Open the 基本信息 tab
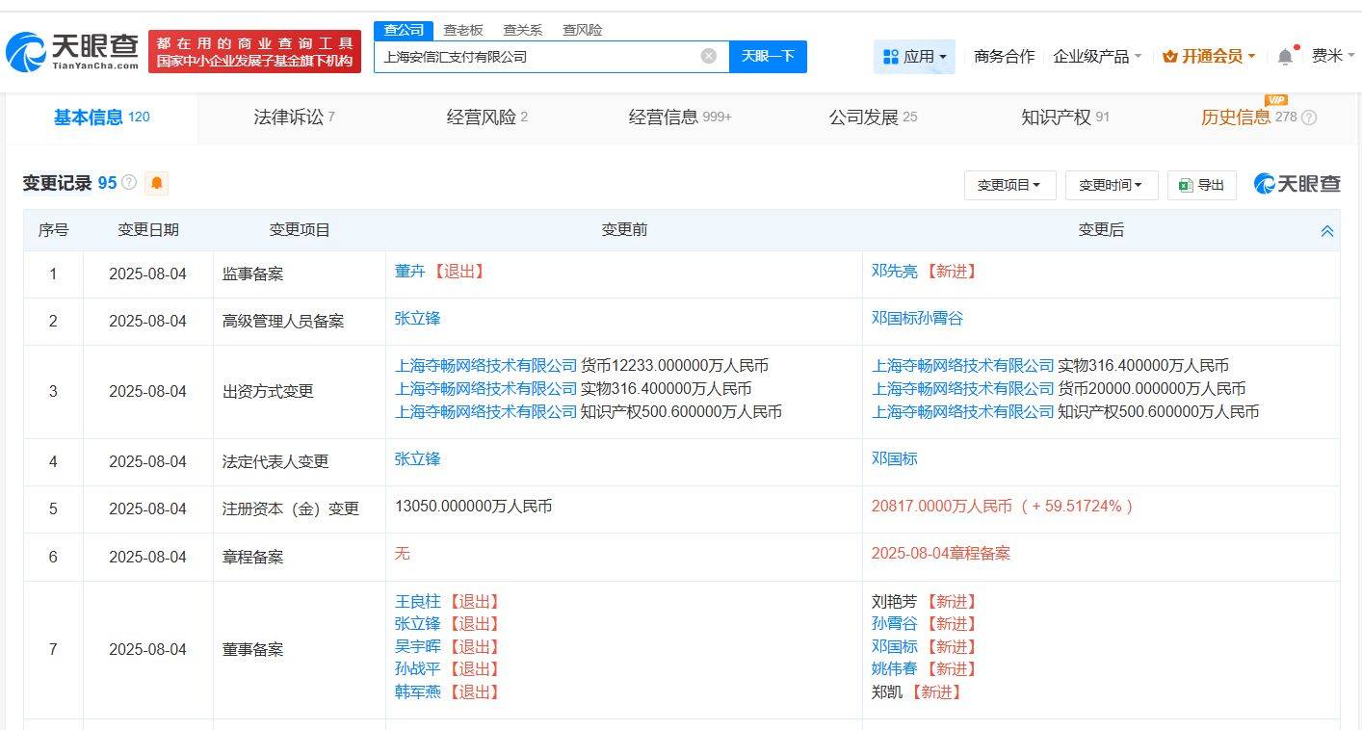This screenshot has width=1362, height=730. coord(101,117)
